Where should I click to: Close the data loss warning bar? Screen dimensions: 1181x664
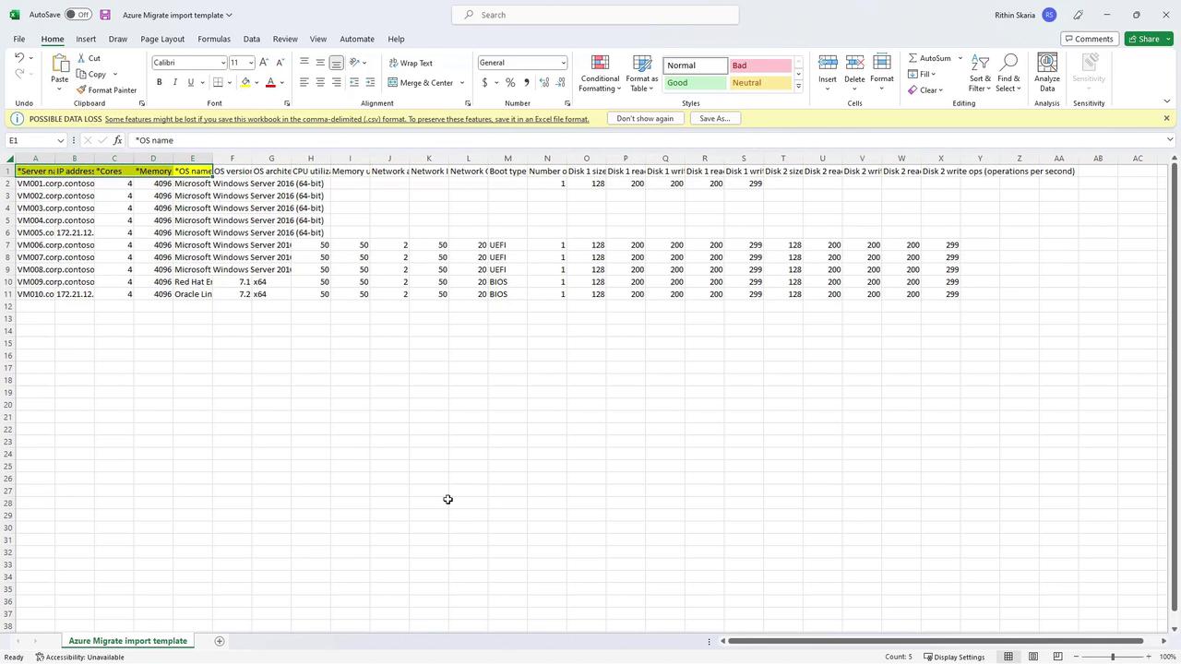(1166, 119)
